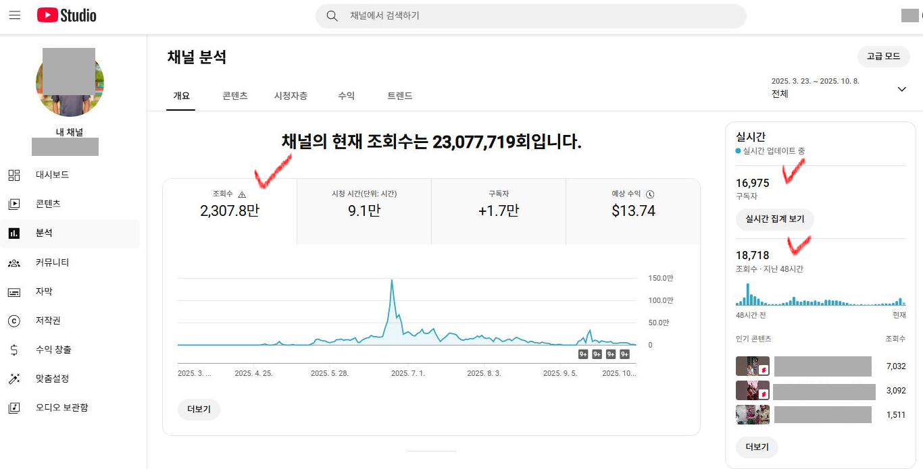Click the warning icon beside 조회수
This screenshot has height=469, width=923.
(242, 194)
